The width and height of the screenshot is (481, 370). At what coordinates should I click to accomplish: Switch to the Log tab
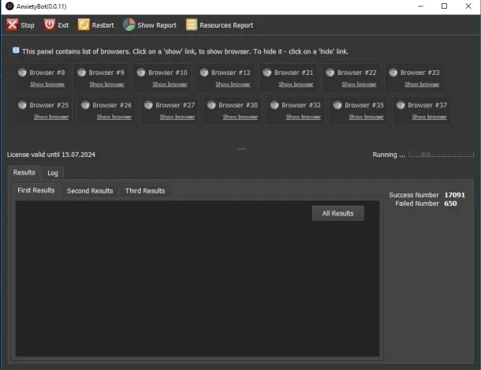53,173
